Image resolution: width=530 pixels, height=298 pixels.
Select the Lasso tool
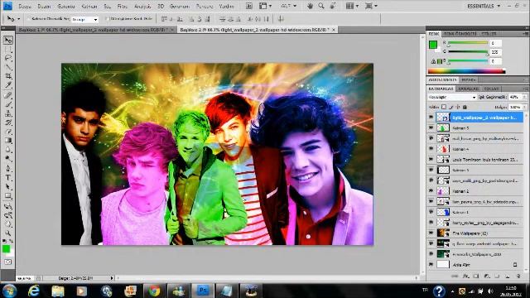coord(8,58)
